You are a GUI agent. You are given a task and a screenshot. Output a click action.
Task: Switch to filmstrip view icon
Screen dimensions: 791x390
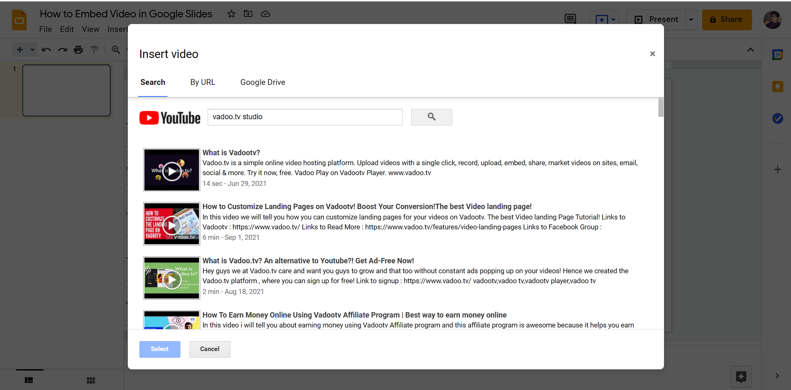pos(29,380)
